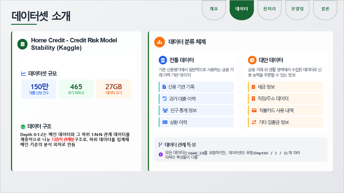Screen dimensions: 344x193
Task: Click the purple branch icon beside 데이터 관계 특성
Action: (x=160, y=145)
